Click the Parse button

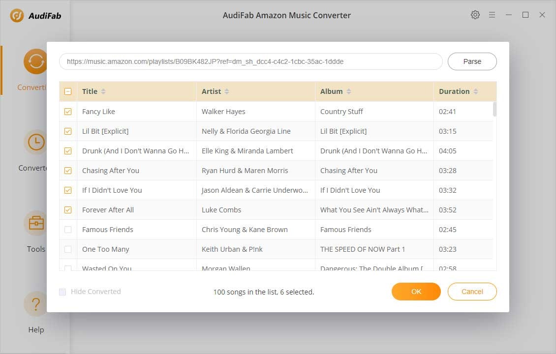point(472,61)
